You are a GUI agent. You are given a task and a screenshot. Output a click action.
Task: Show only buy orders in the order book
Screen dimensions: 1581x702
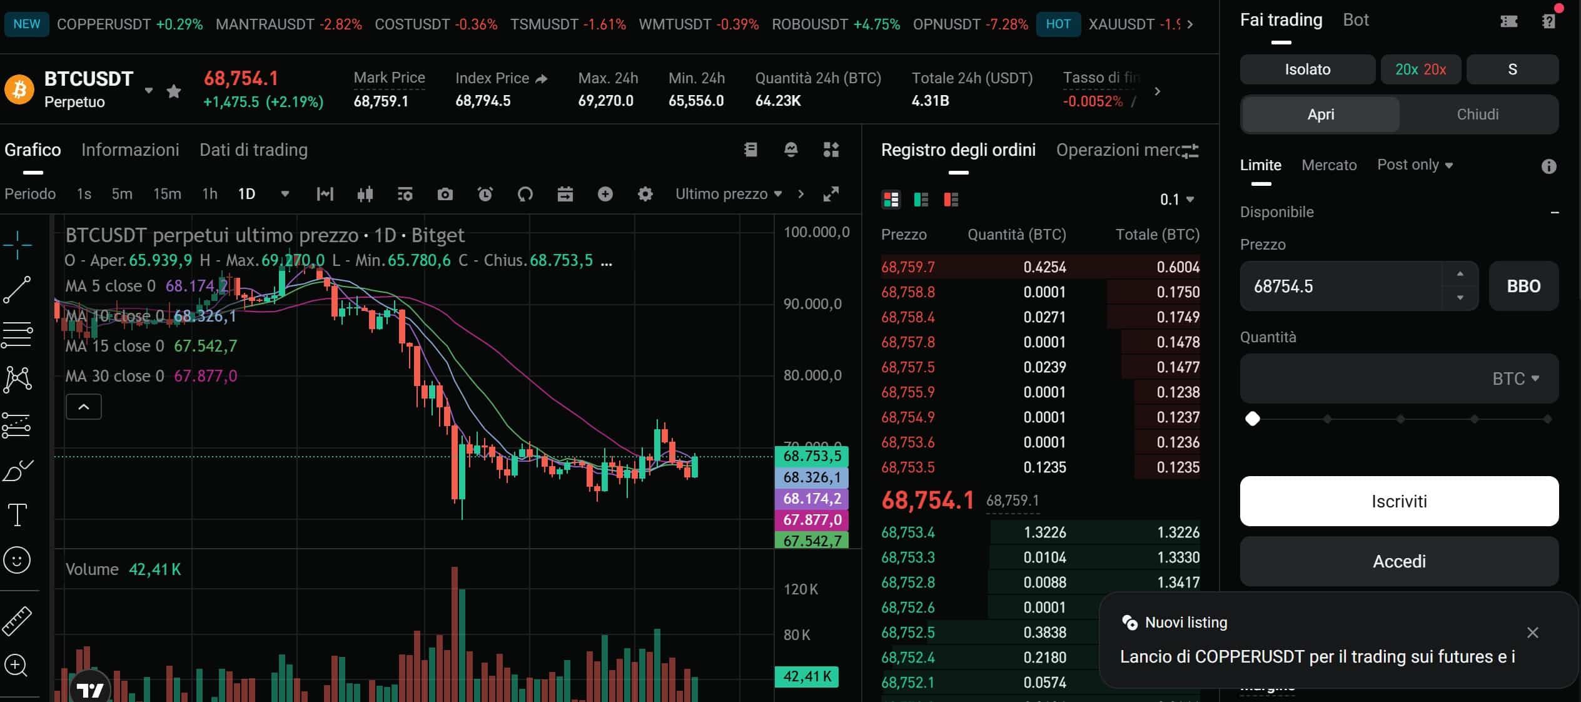tap(921, 199)
